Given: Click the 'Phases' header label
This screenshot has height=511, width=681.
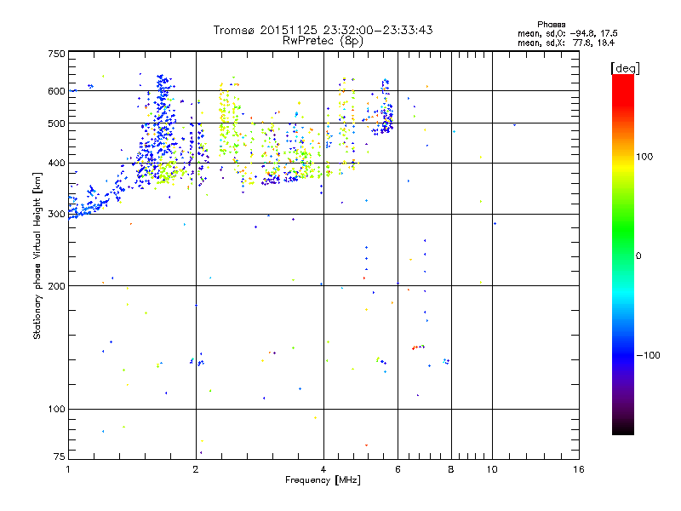Looking at the screenshot, I should point(551,25).
